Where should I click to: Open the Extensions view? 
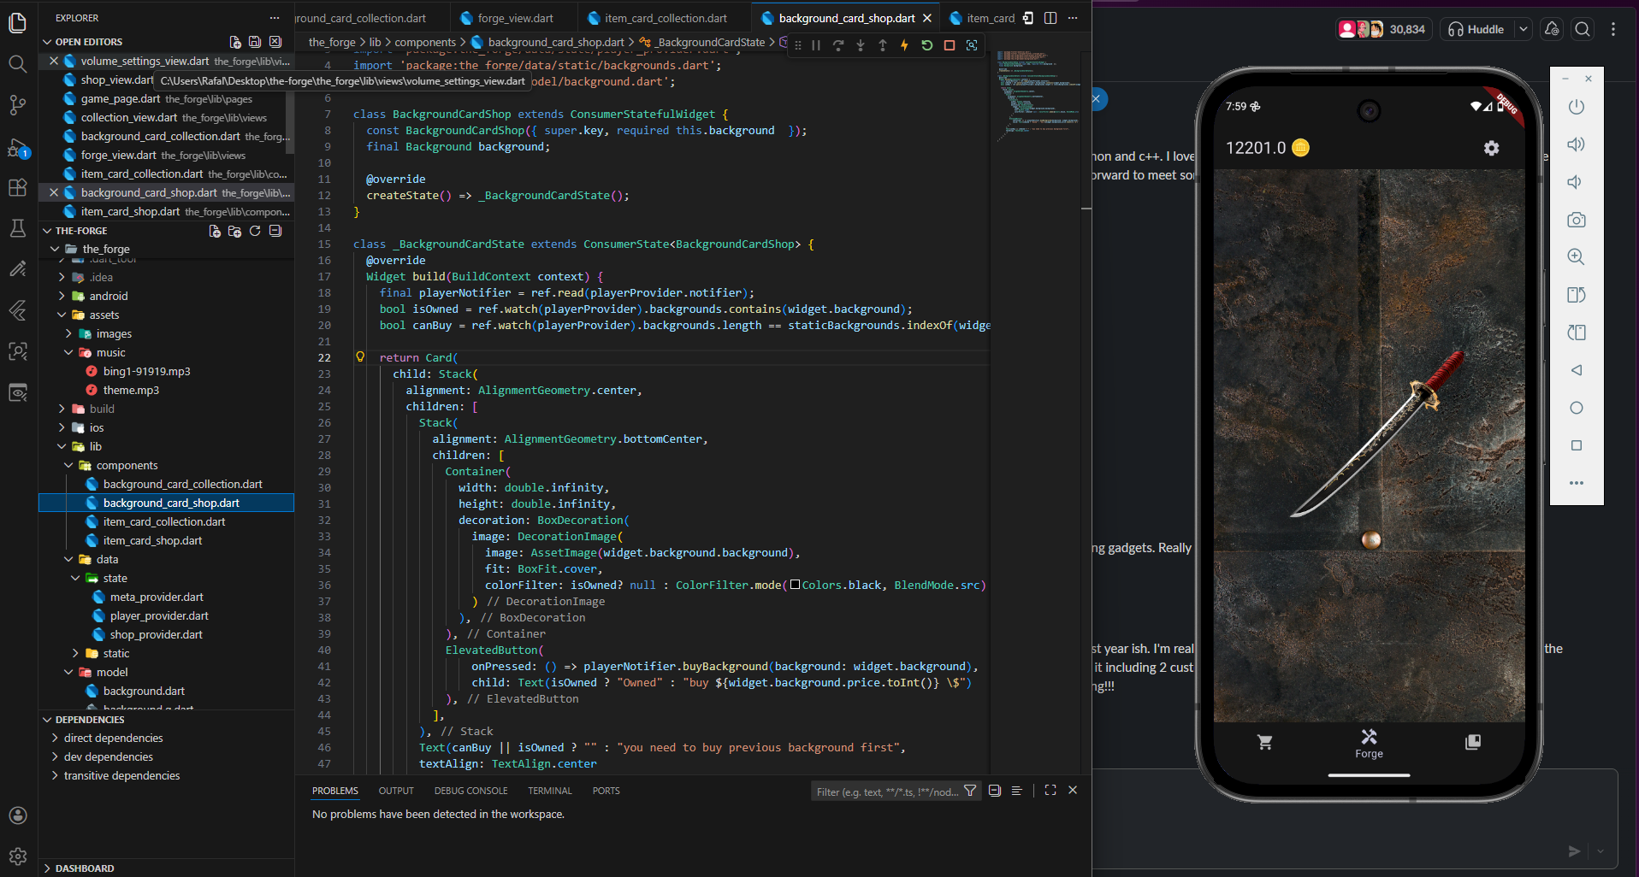(x=17, y=187)
